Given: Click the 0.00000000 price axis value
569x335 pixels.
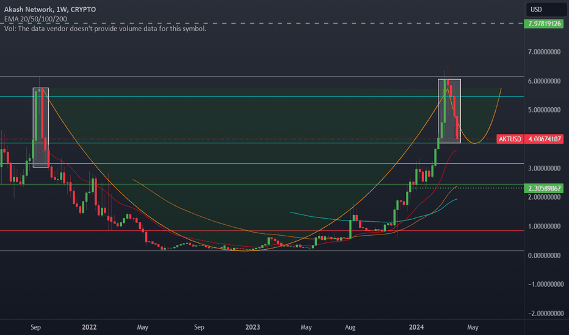Looking at the screenshot, I should (544, 255).
